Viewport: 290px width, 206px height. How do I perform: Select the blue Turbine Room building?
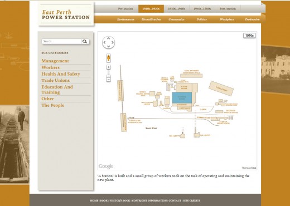(182, 98)
